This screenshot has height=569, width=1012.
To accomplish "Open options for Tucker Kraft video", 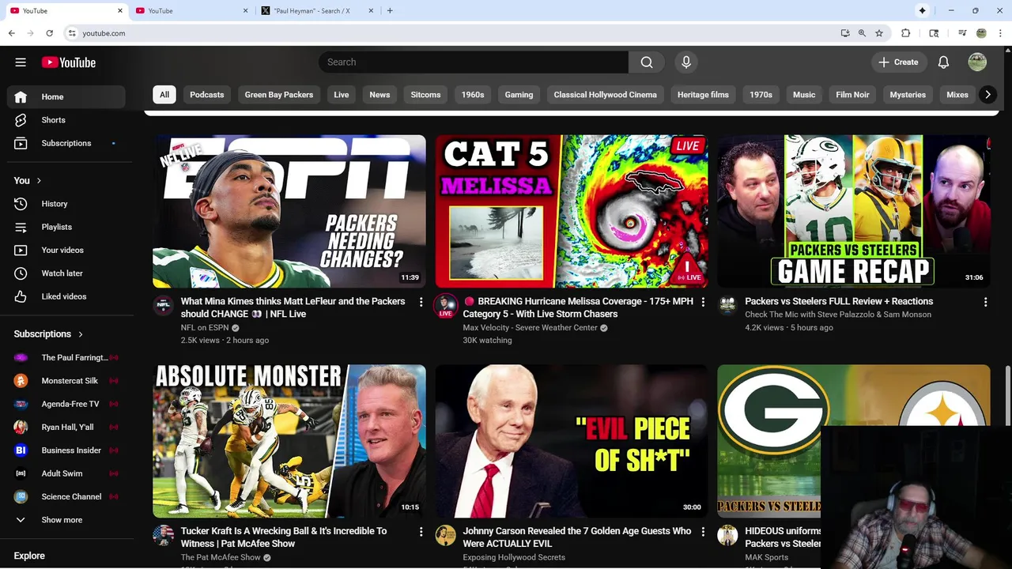I will 421,532.
